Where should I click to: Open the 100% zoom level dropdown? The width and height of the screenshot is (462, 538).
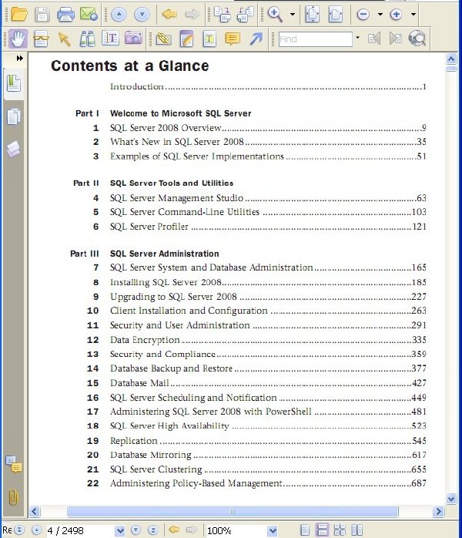[x=273, y=531]
